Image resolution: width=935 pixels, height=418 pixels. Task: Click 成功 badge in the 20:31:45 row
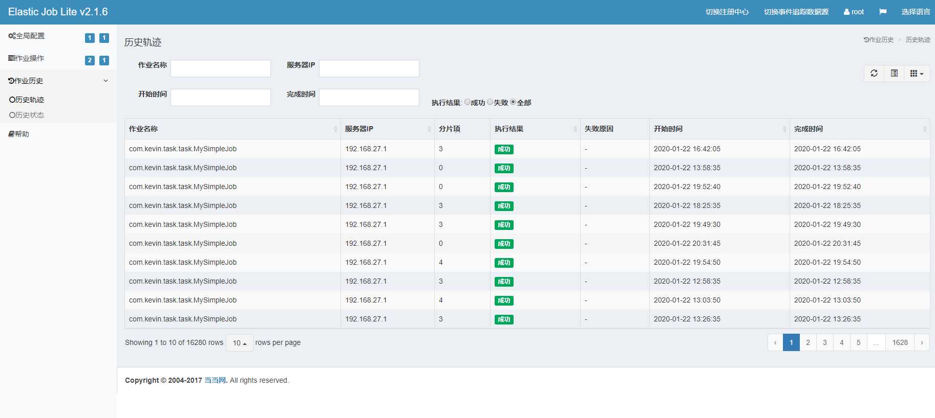pyautogui.click(x=504, y=244)
